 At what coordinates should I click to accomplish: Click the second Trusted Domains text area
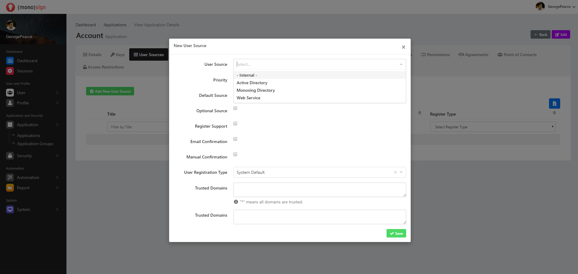[x=320, y=217]
